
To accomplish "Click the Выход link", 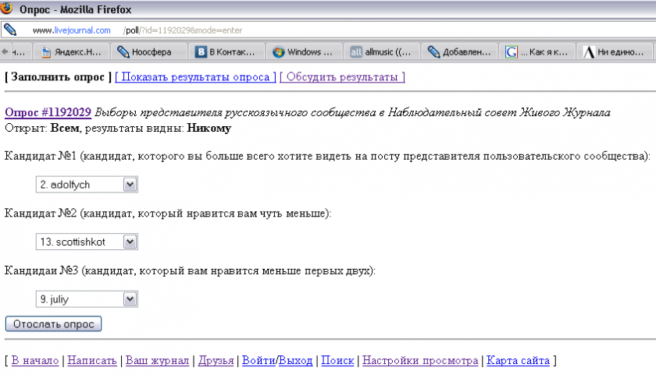I will [x=296, y=360].
